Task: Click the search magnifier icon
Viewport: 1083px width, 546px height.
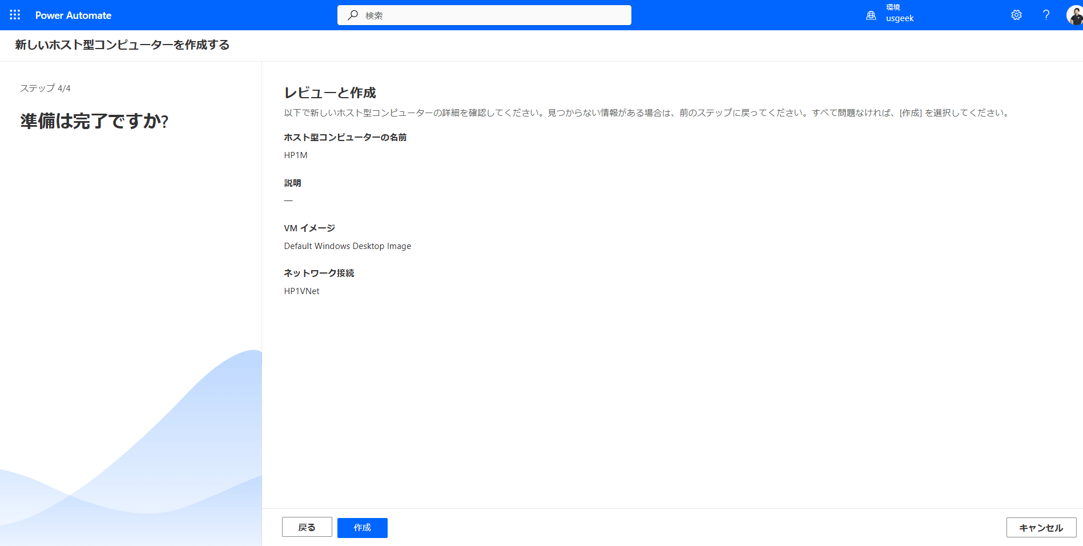Action: tap(352, 15)
